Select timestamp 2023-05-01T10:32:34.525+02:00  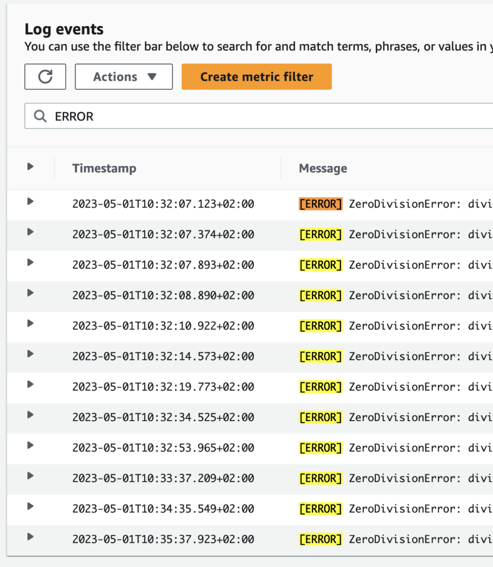pos(163,418)
